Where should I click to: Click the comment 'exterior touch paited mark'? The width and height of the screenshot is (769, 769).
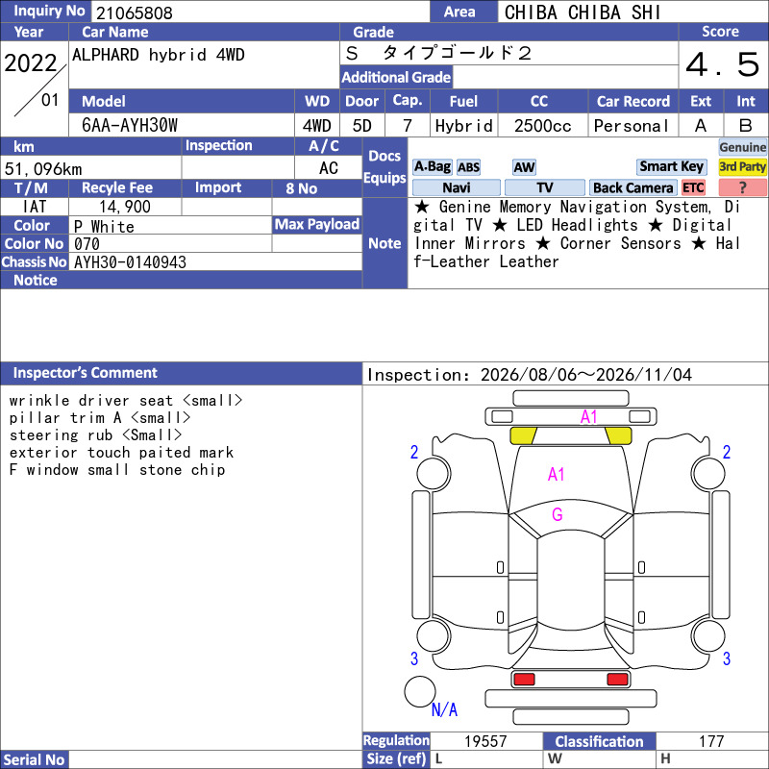tap(121, 452)
